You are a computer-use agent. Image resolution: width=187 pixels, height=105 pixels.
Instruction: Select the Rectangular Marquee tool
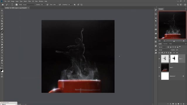click(x=2, y=13)
